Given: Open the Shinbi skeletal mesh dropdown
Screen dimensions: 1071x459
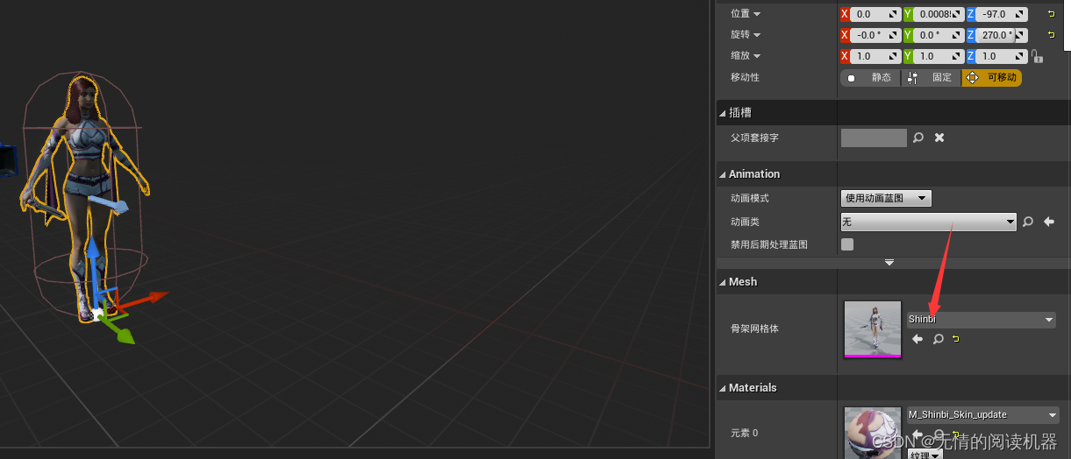Looking at the screenshot, I should 981,320.
